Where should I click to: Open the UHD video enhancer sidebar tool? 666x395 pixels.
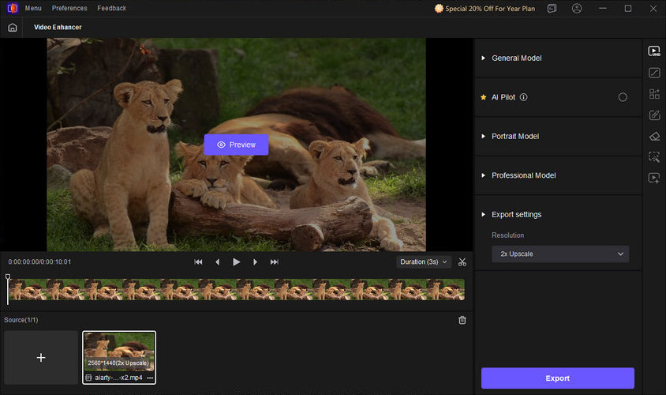point(654,51)
